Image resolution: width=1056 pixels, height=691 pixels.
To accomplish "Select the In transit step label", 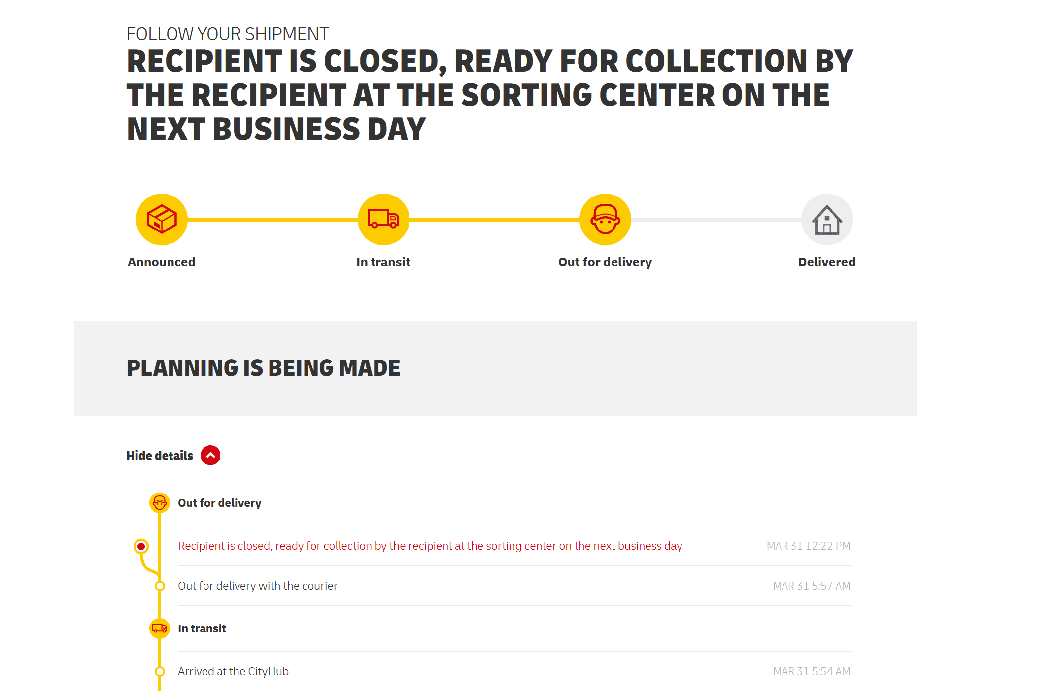I will point(383,262).
